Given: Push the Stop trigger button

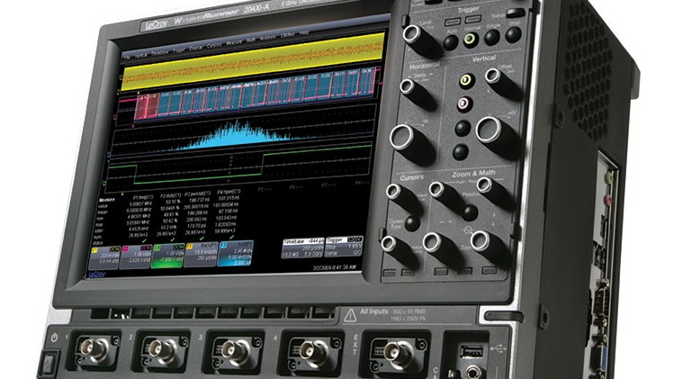Looking at the screenshot, I should (513, 34).
